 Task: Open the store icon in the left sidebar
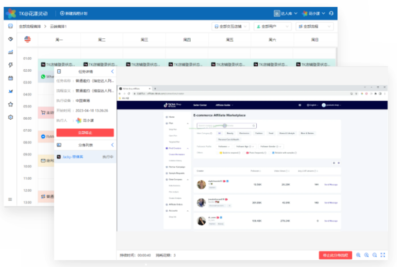tap(10, 26)
